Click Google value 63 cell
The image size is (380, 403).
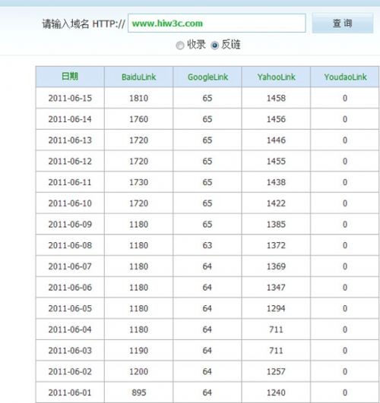pos(207,245)
